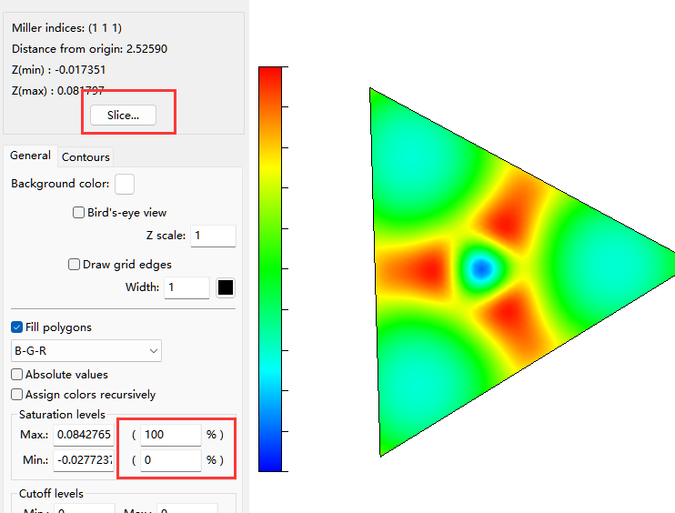Open the Background color picker
Screen dimensions: 675x513
tap(125, 185)
